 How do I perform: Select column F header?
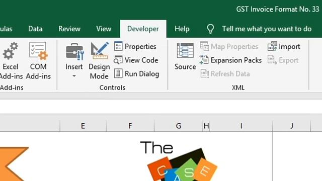(130, 126)
